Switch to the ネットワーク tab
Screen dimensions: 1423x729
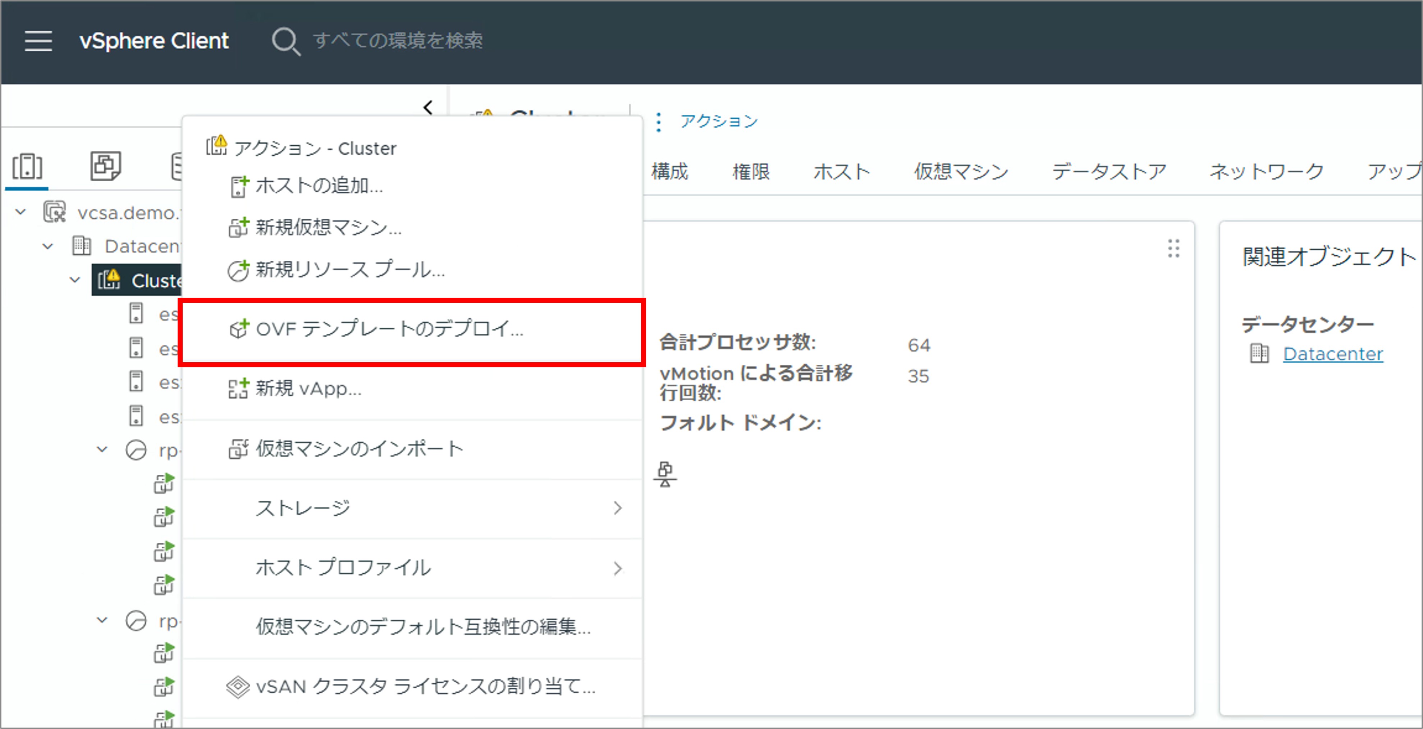pyautogui.click(x=1267, y=171)
